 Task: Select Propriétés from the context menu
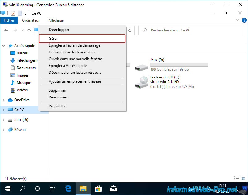click(82, 106)
